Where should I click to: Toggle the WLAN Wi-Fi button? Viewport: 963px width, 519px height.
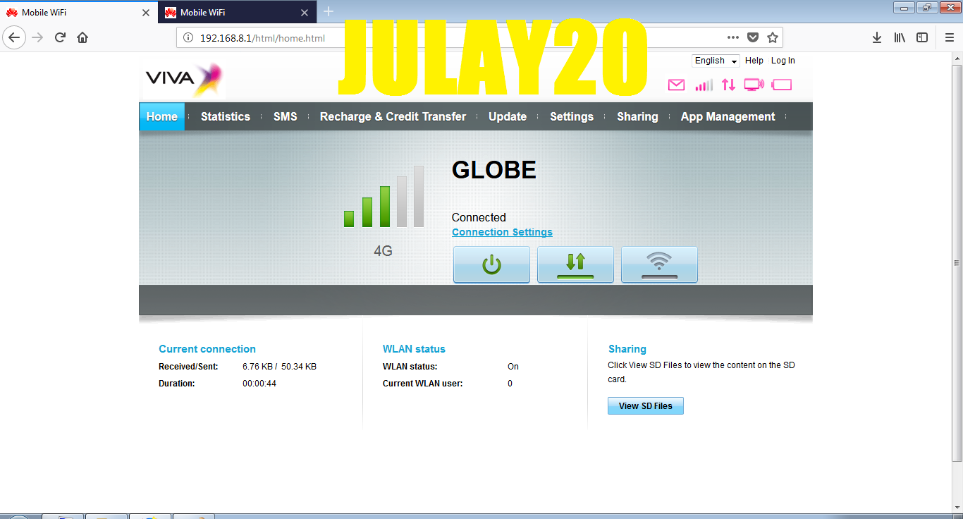tap(659, 264)
